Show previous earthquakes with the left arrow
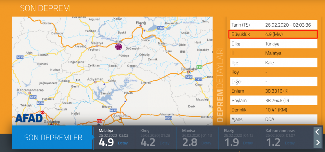The image size is (325, 152). (x=318, y=132)
